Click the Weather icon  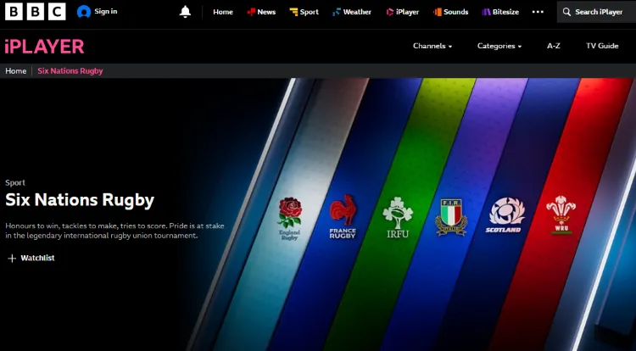[x=337, y=12]
